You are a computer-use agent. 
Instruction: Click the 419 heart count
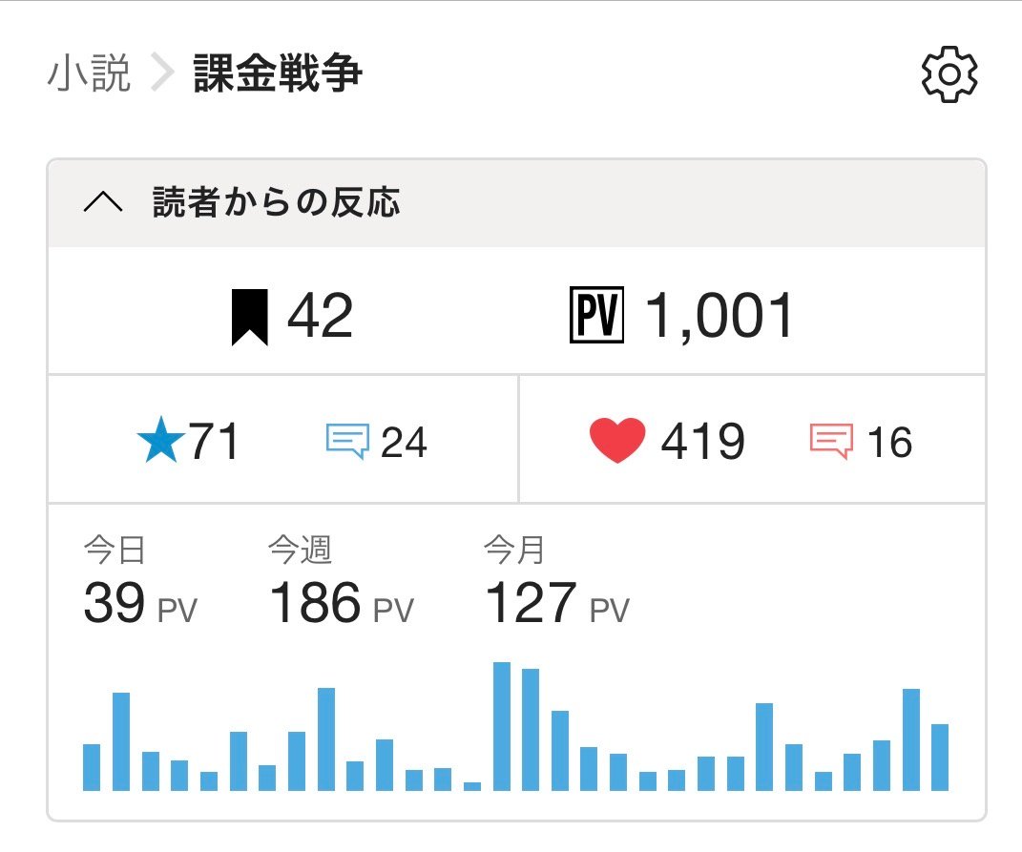coord(702,443)
